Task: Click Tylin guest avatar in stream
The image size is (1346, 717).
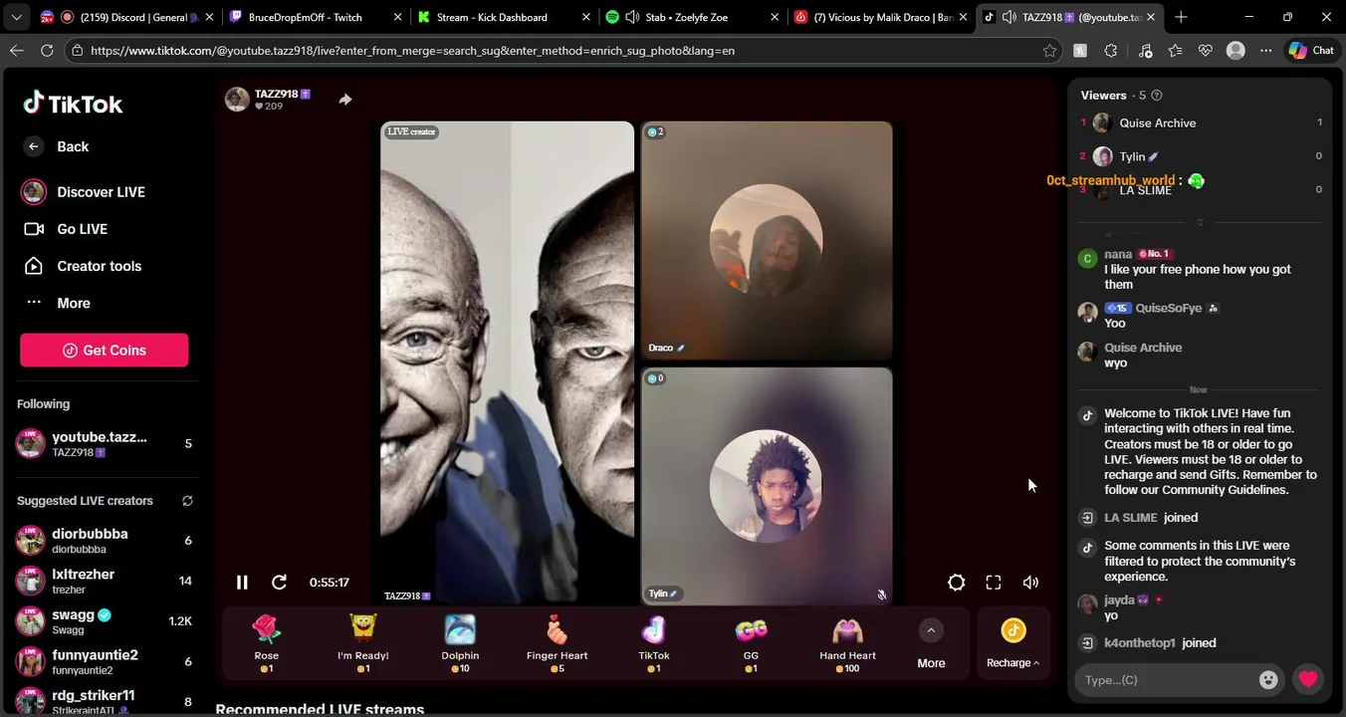Action: click(x=766, y=486)
